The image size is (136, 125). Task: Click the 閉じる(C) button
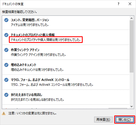tap(125, 120)
